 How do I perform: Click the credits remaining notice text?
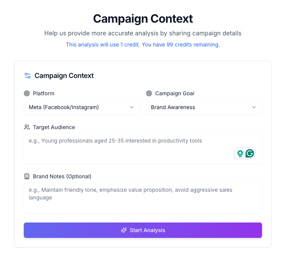[x=142, y=45]
